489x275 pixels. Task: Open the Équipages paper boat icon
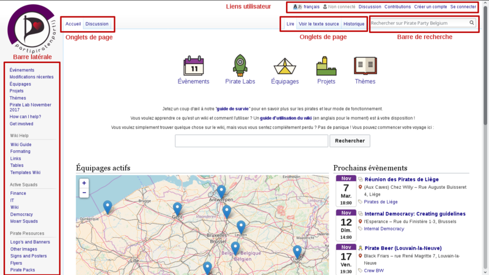point(285,65)
